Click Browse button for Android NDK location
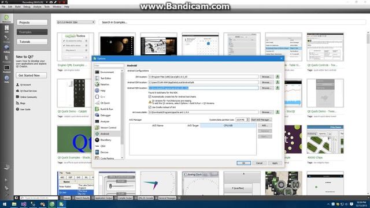The image size is (370, 208). coord(267,88)
